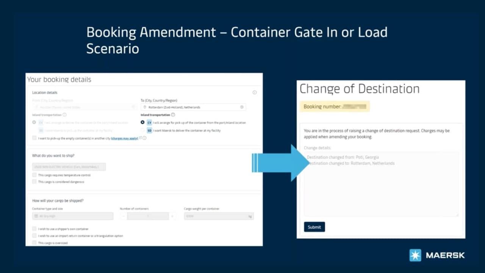The height and width of the screenshot is (273, 485).
Task: Increase number of containers with plus
Action: coord(173,216)
